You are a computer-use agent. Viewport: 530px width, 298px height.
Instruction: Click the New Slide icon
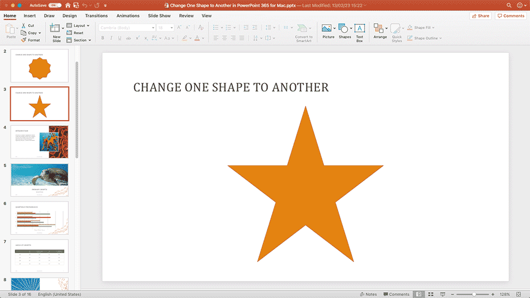click(56, 29)
